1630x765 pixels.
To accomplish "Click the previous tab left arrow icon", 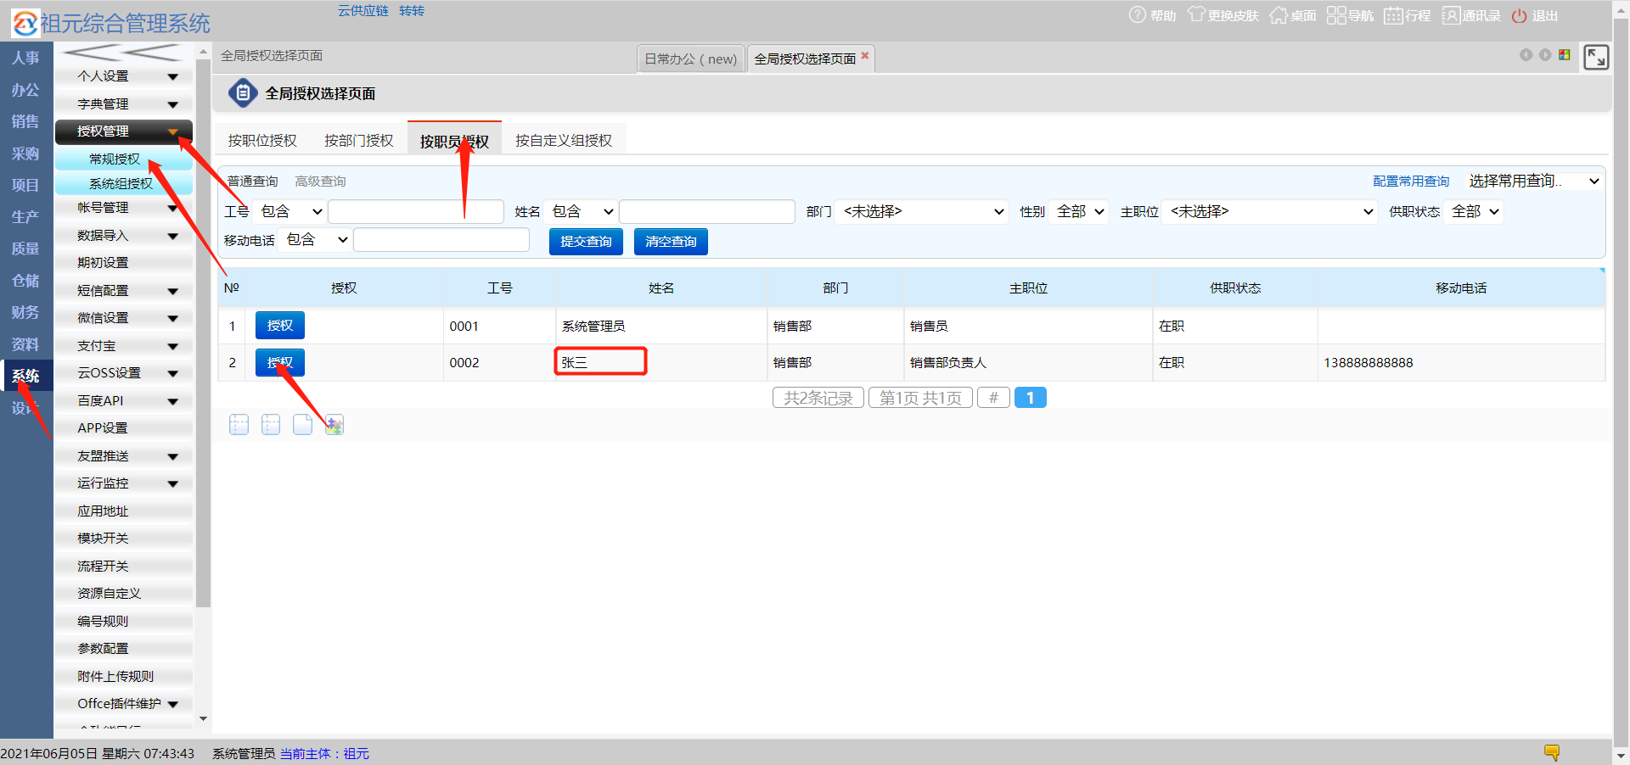I will [x=1526, y=55].
